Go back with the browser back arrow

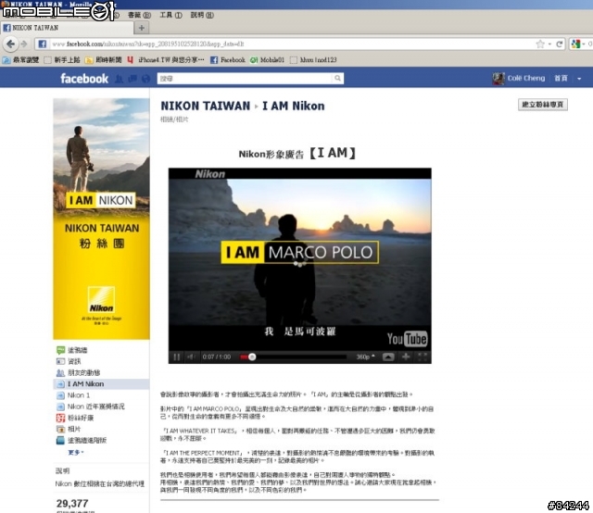pyautogui.click(x=10, y=44)
